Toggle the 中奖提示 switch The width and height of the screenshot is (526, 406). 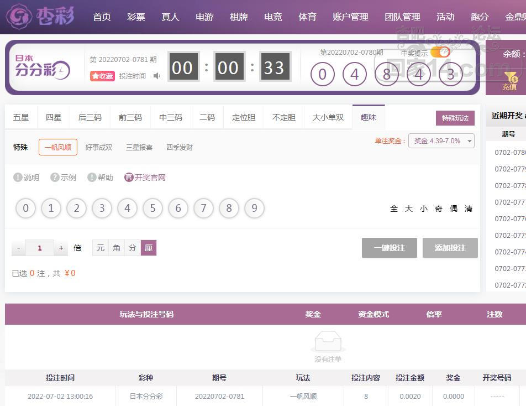(x=440, y=53)
